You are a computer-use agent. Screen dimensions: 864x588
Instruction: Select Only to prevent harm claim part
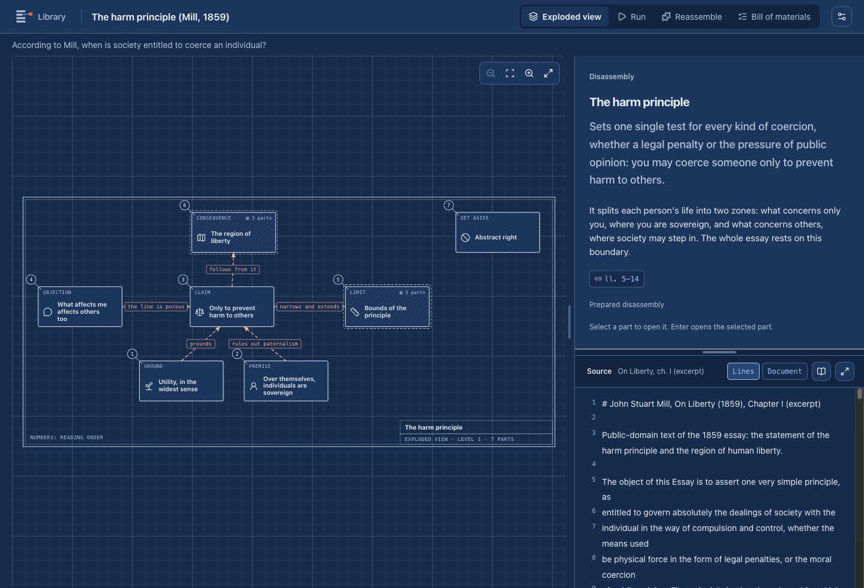[232, 307]
